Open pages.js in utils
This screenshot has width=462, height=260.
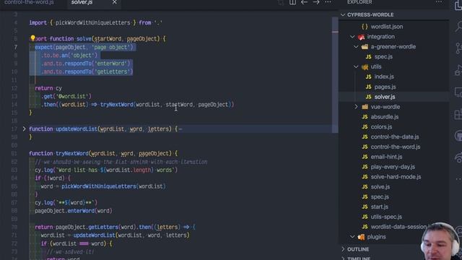pos(385,87)
